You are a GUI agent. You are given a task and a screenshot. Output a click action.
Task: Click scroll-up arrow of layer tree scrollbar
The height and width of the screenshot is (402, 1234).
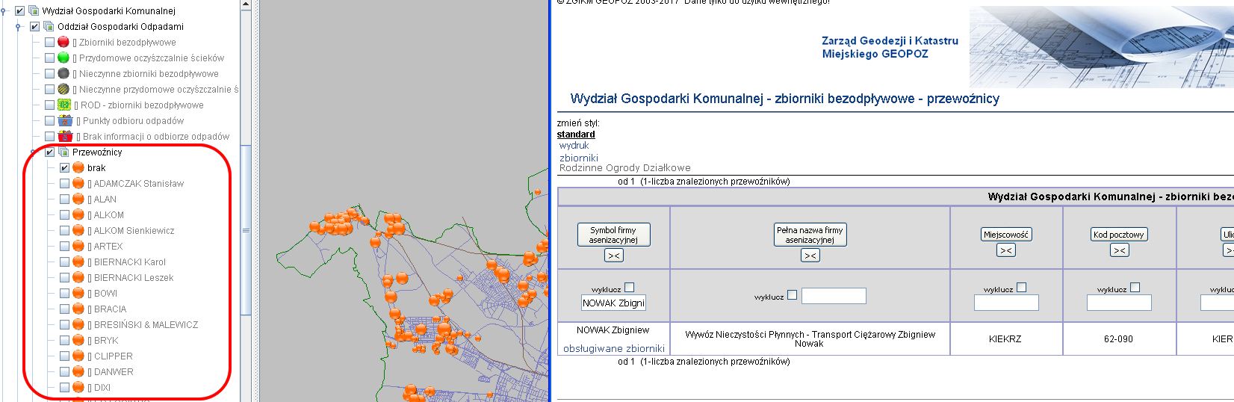pyautogui.click(x=246, y=4)
